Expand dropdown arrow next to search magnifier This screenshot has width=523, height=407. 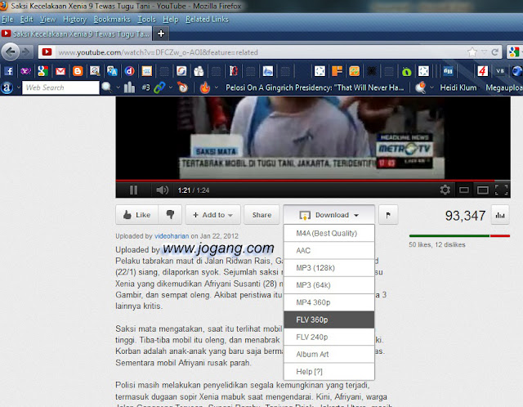point(118,87)
